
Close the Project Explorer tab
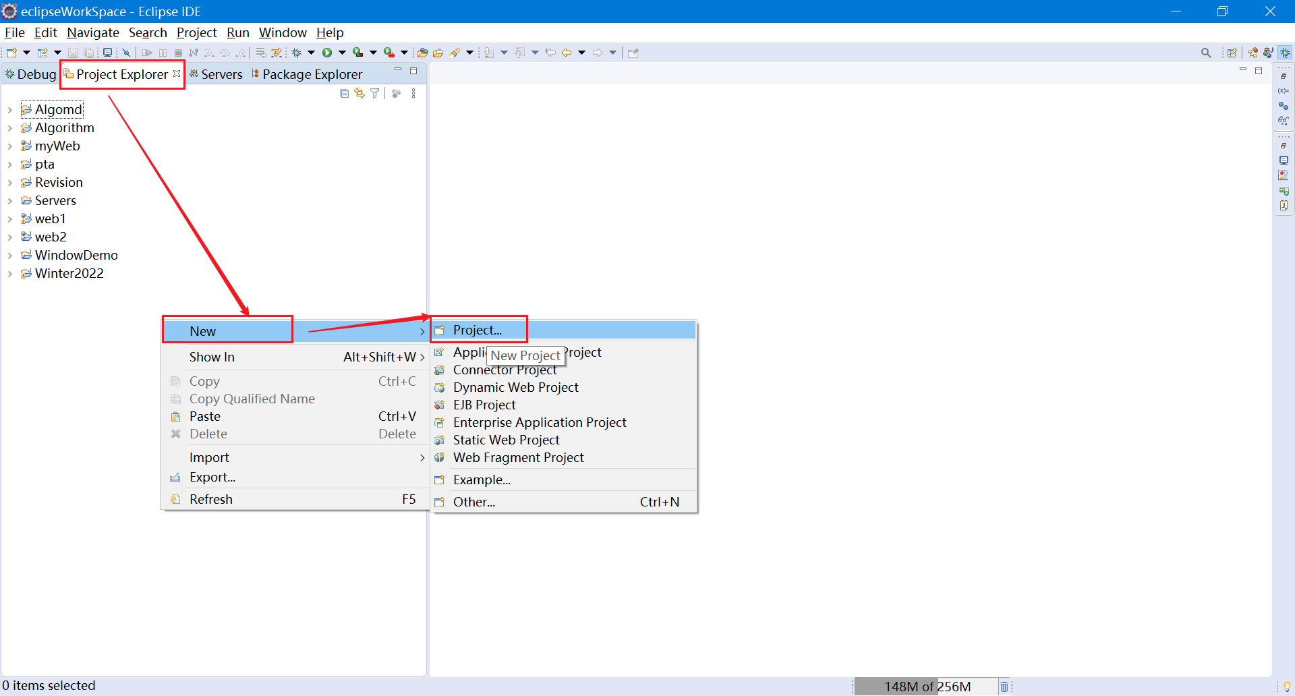tap(177, 74)
